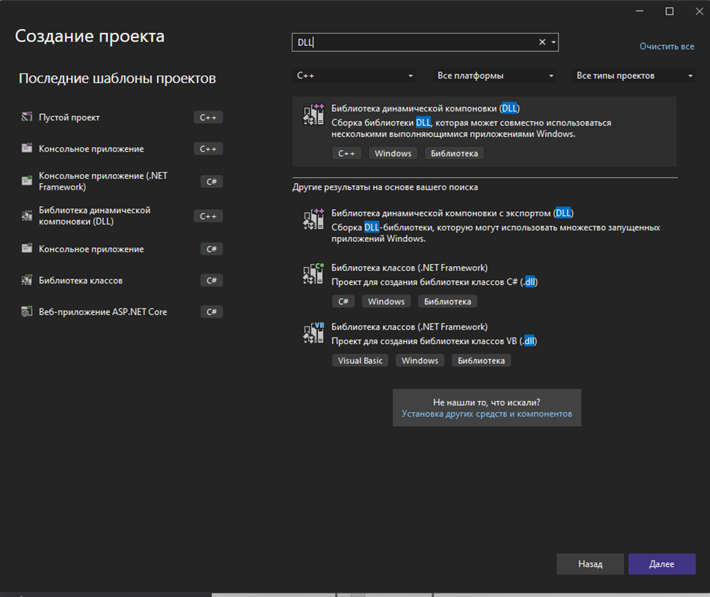Select Библиотека динамической компоновки (DLL) result title
710x597 pixels.
tap(426, 109)
